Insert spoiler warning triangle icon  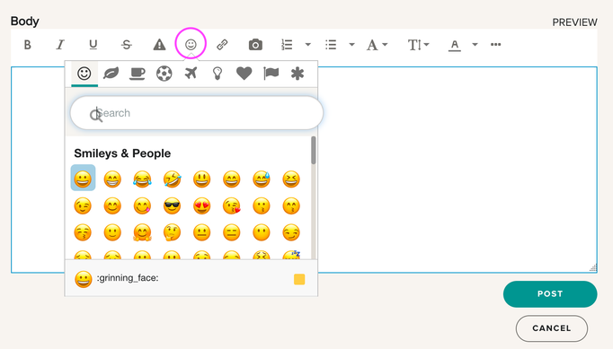pos(159,45)
